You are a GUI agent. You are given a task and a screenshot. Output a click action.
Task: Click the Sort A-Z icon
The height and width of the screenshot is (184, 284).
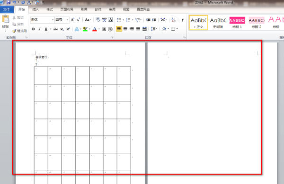pos(174,20)
